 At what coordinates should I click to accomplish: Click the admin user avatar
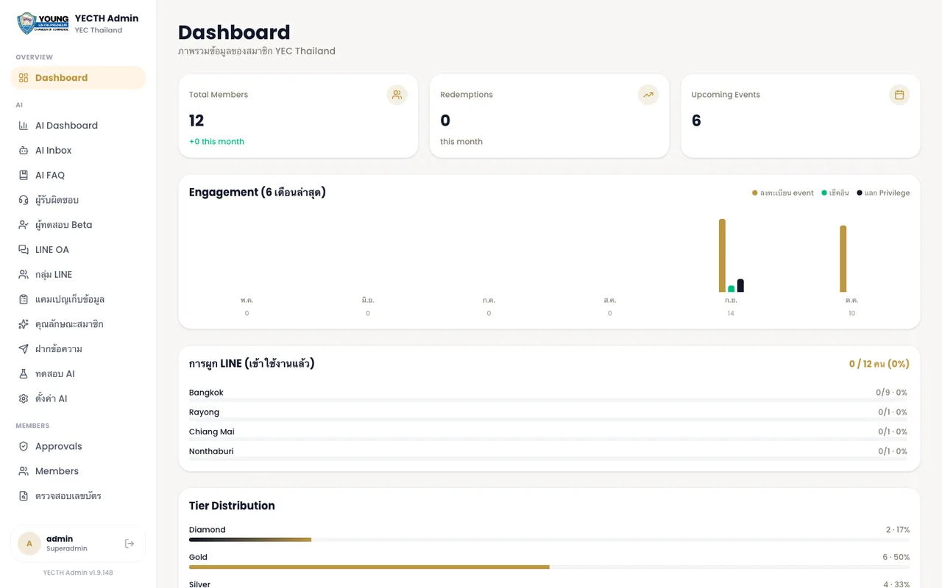point(29,544)
